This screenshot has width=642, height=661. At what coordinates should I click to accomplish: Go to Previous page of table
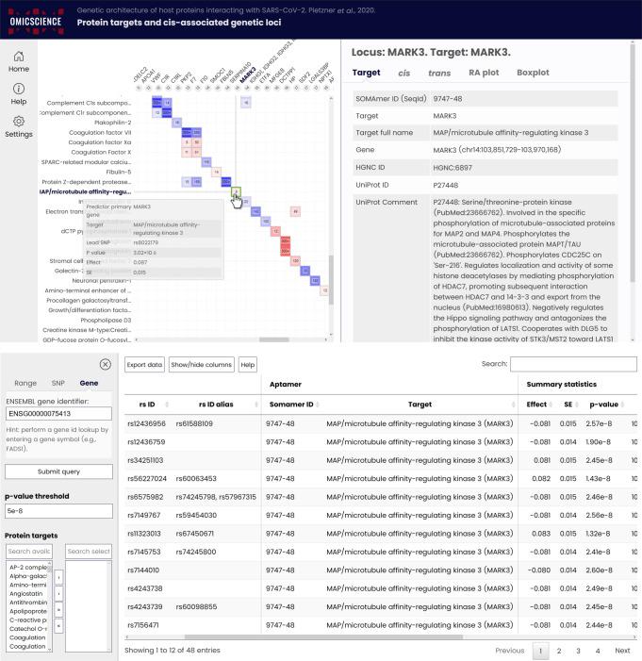tap(510, 651)
